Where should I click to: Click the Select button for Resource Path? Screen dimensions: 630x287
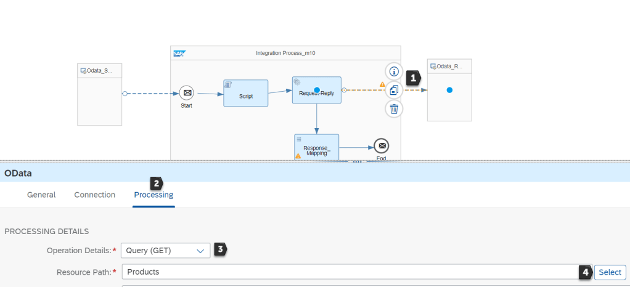pos(610,272)
